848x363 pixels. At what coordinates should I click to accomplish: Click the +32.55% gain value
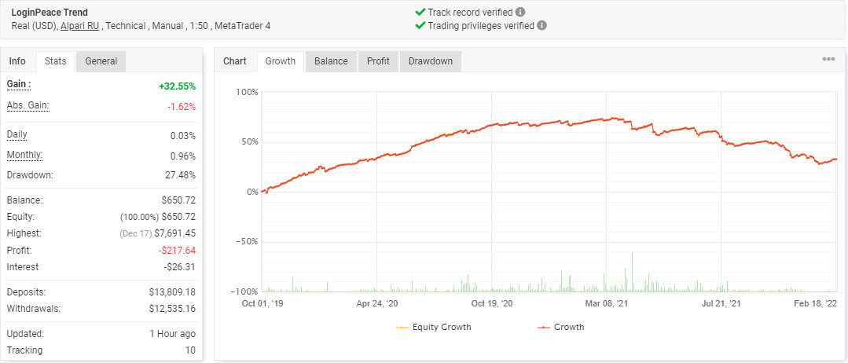pos(178,86)
